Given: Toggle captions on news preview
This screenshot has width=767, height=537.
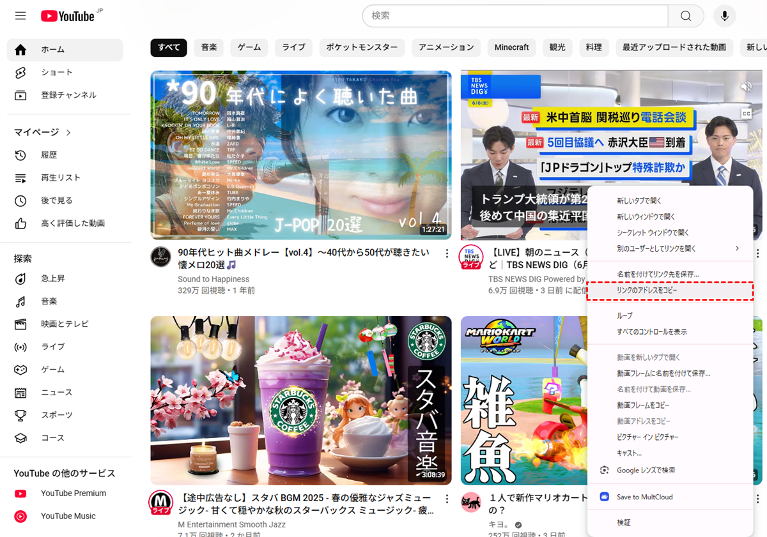Looking at the screenshot, I should click(x=745, y=114).
